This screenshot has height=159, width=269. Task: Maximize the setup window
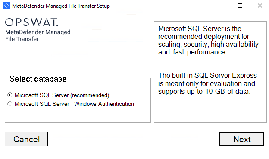pyautogui.click(x=240, y=6)
